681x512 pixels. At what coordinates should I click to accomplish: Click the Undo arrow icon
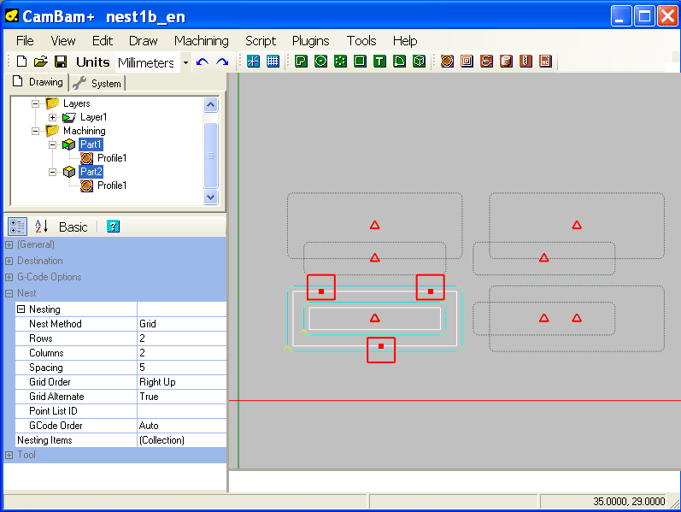(203, 62)
